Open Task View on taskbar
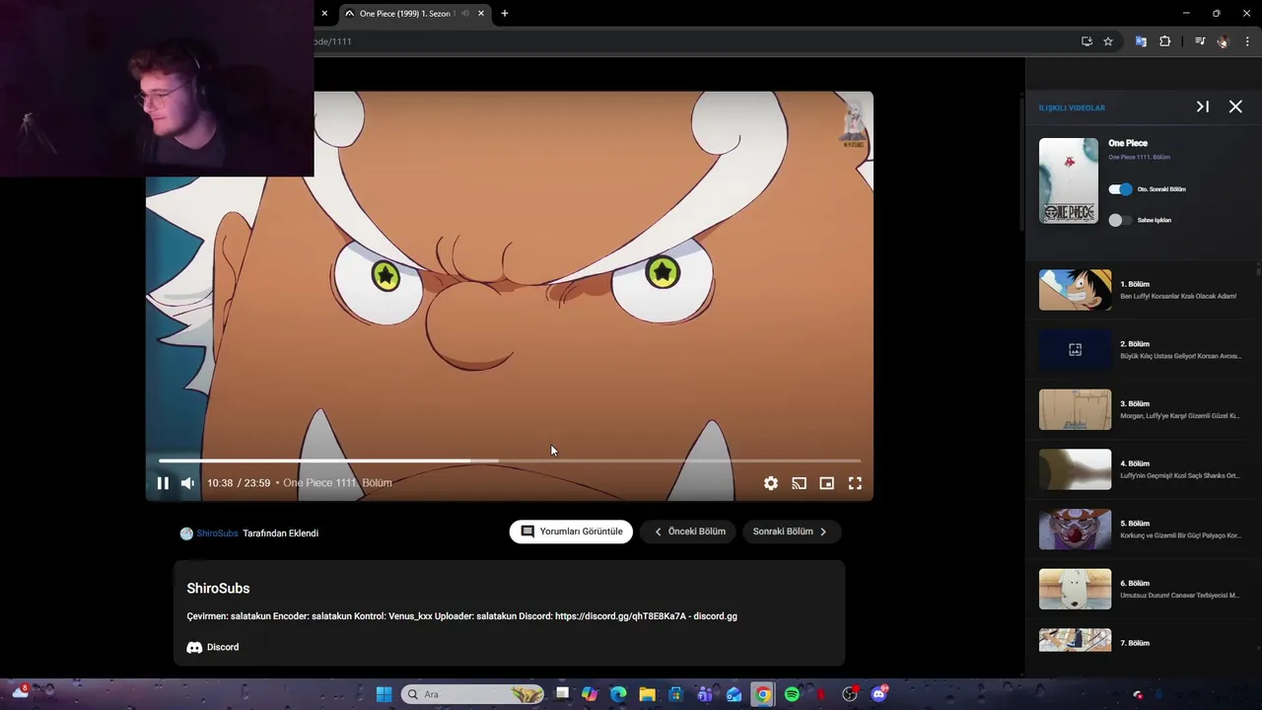This screenshot has width=1262, height=710. [x=563, y=694]
